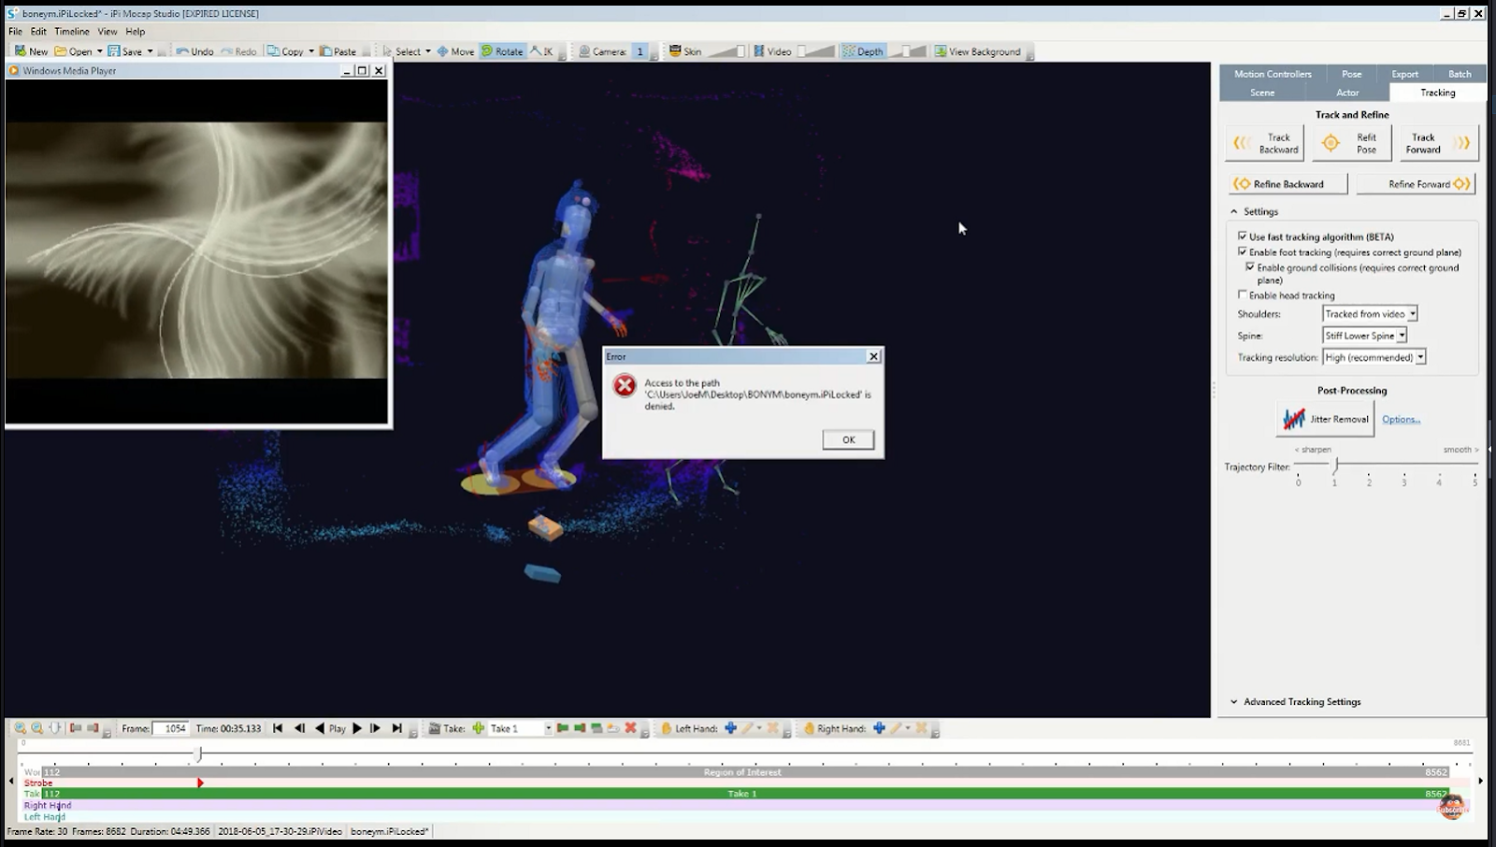Step to the next frame
The height and width of the screenshot is (847, 1496).
[375, 728]
